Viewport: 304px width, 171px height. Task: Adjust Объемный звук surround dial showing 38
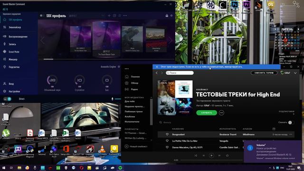point(52,80)
